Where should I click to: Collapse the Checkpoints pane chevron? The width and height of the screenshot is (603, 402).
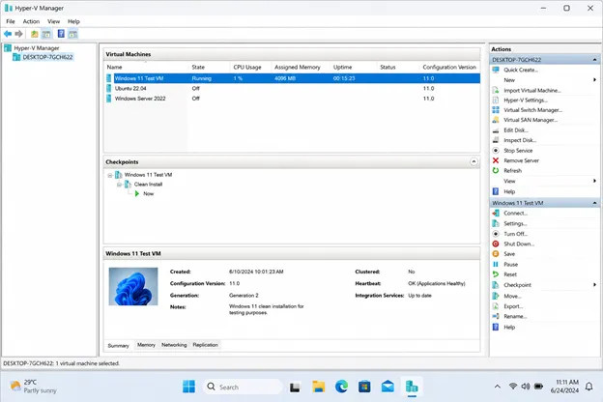(x=474, y=161)
